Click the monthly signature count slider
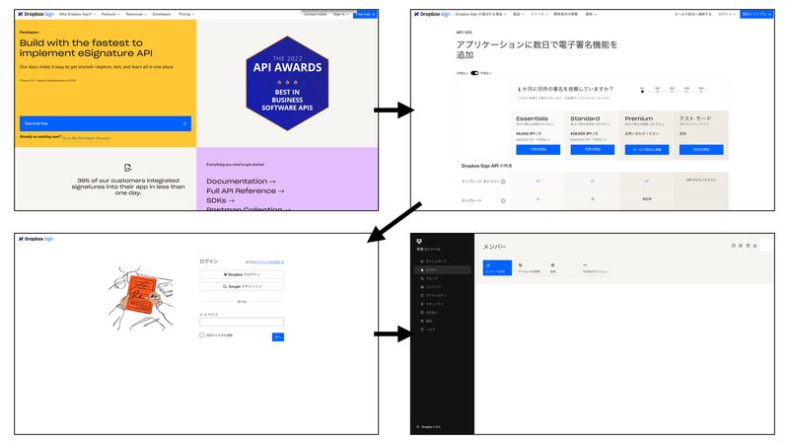 click(672, 91)
